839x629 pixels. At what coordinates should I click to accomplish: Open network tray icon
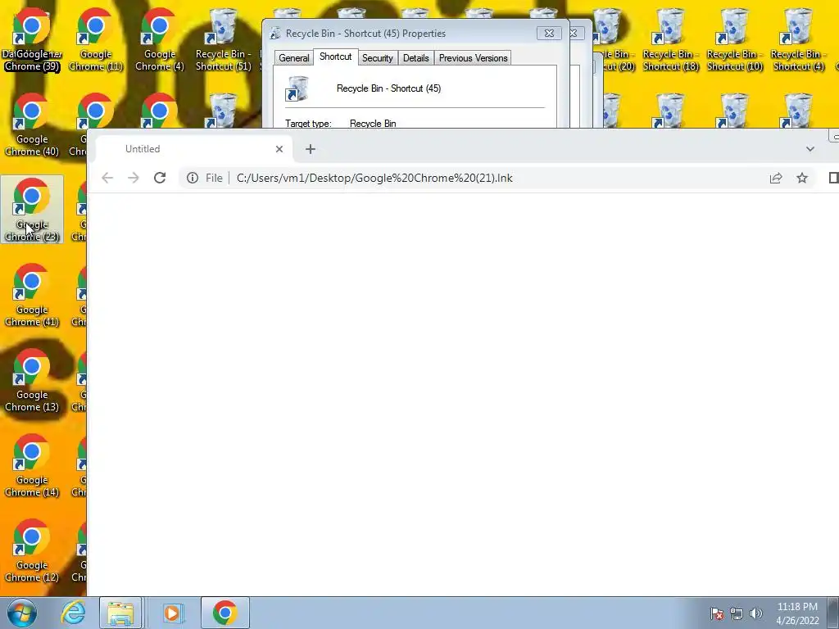[x=737, y=613]
